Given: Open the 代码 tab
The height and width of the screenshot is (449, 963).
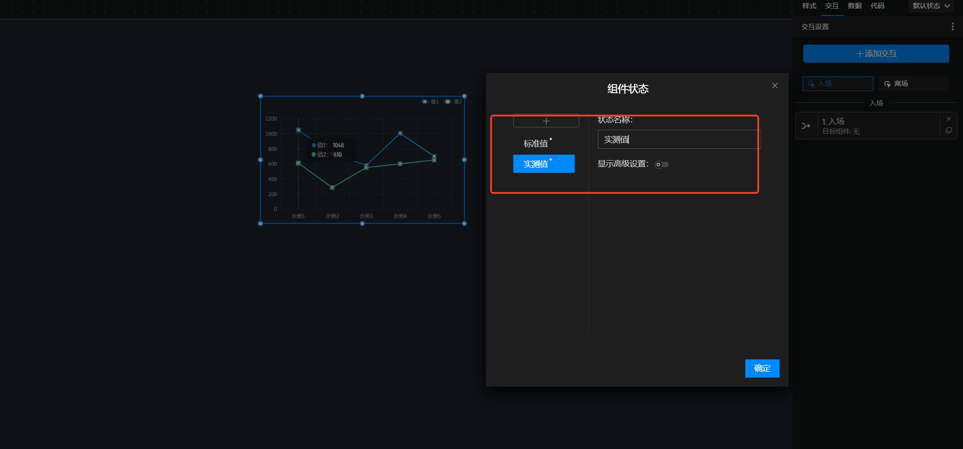Looking at the screenshot, I should pos(877,6).
